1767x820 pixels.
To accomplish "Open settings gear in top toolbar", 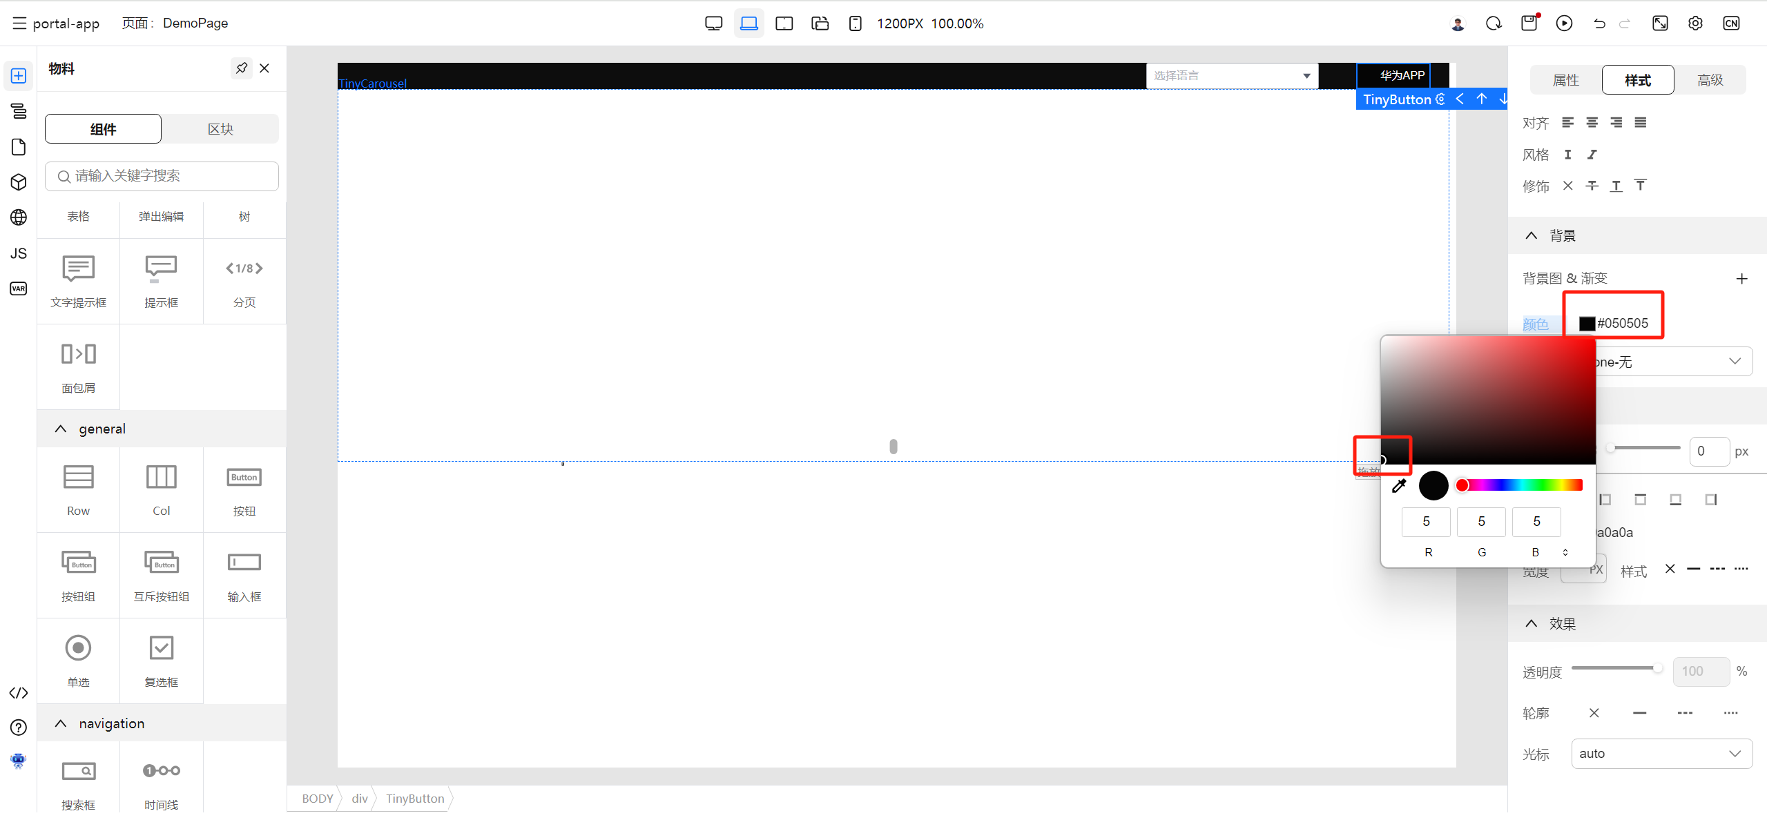I will (1695, 23).
